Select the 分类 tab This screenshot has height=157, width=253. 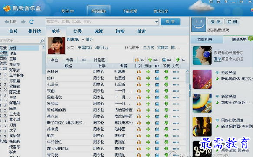tap(77, 31)
